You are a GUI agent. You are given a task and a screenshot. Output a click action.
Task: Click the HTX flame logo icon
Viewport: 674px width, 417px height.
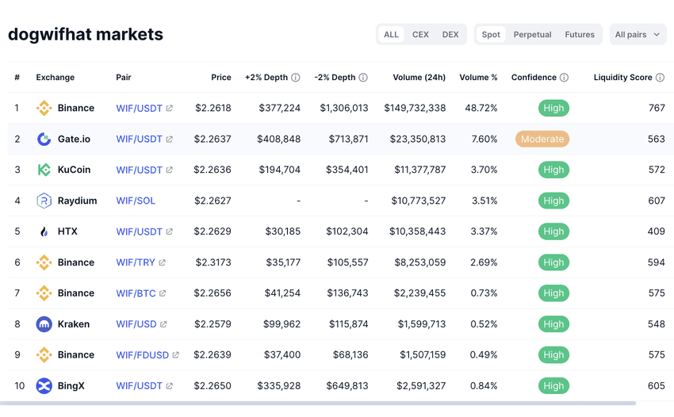[x=44, y=231]
